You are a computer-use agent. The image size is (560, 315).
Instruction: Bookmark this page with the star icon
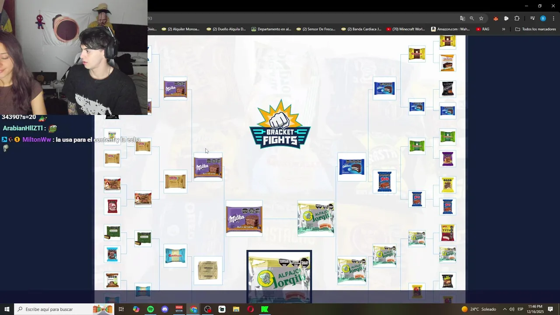(481, 18)
